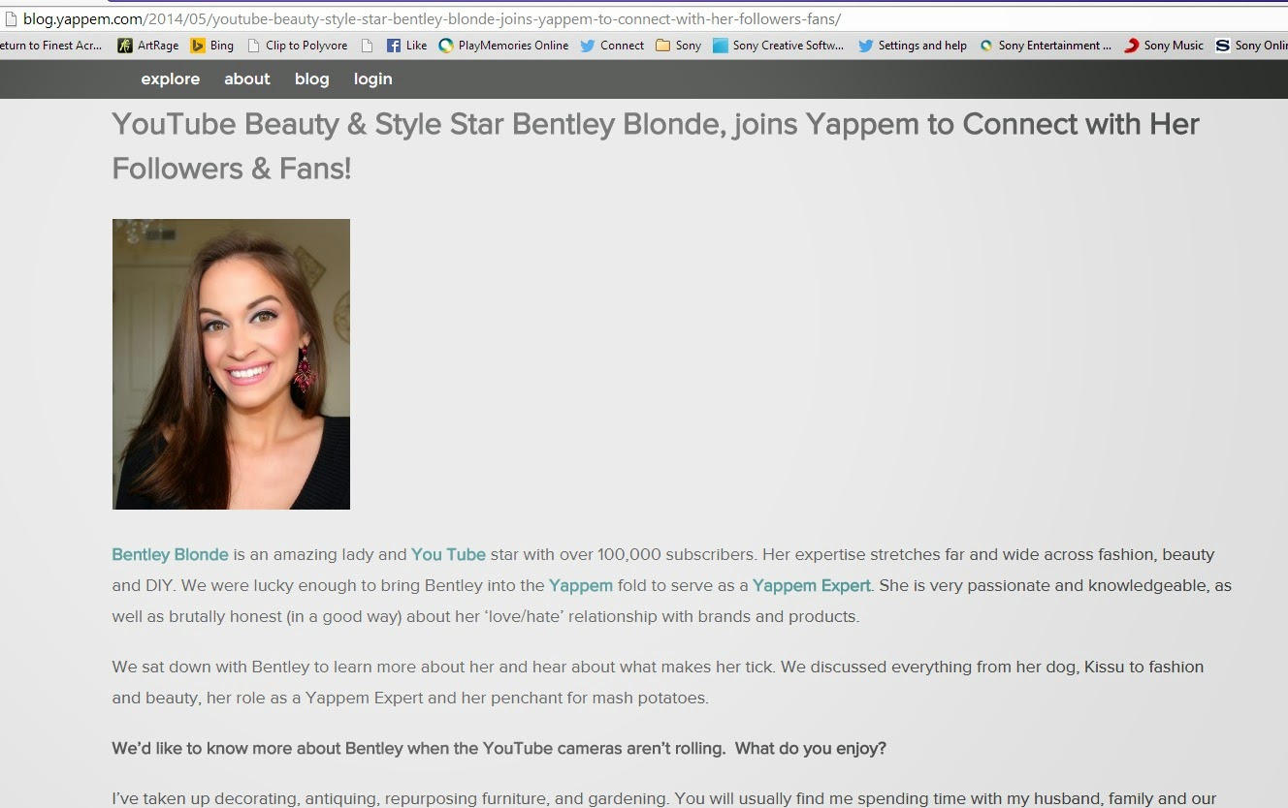This screenshot has height=808, width=1288.
Task: Open the PlayMemories Online bookmark
Action: point(503,46)
